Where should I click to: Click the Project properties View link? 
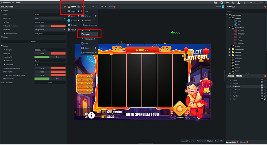pyautogui.click(x=50, y=82)
